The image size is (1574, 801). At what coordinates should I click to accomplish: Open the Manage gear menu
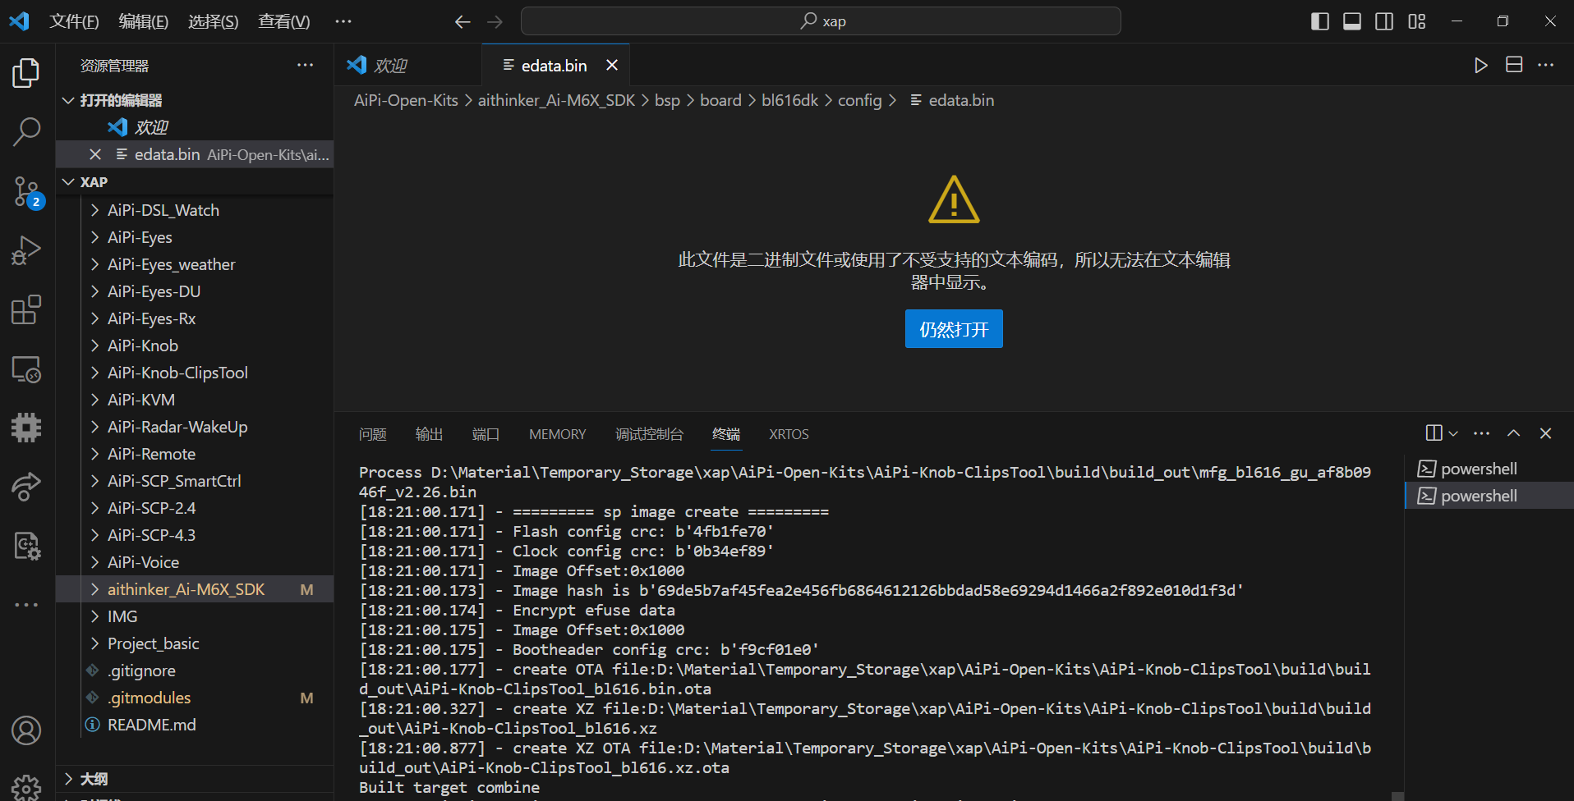(x=26, y=787)
